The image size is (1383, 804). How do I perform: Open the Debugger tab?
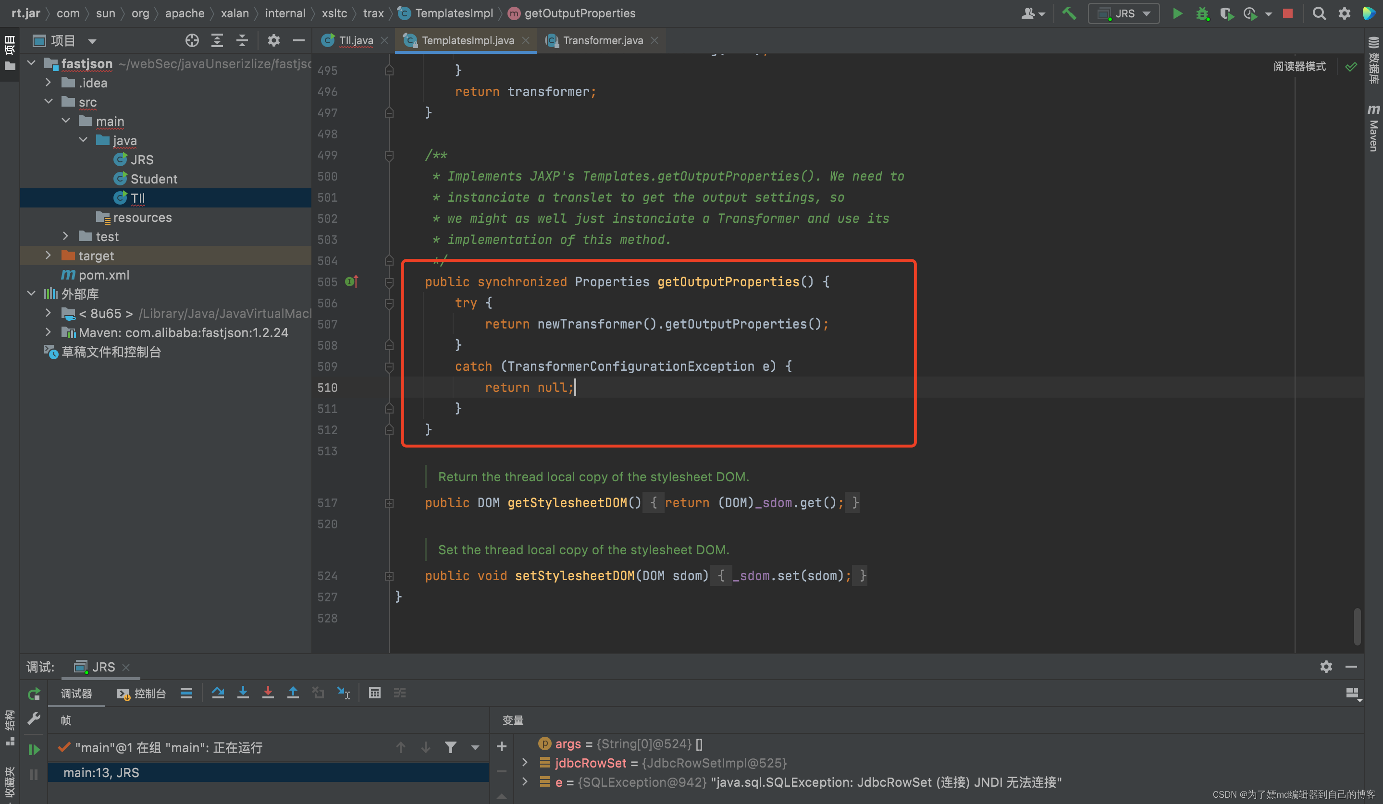[x=76, y=693]
